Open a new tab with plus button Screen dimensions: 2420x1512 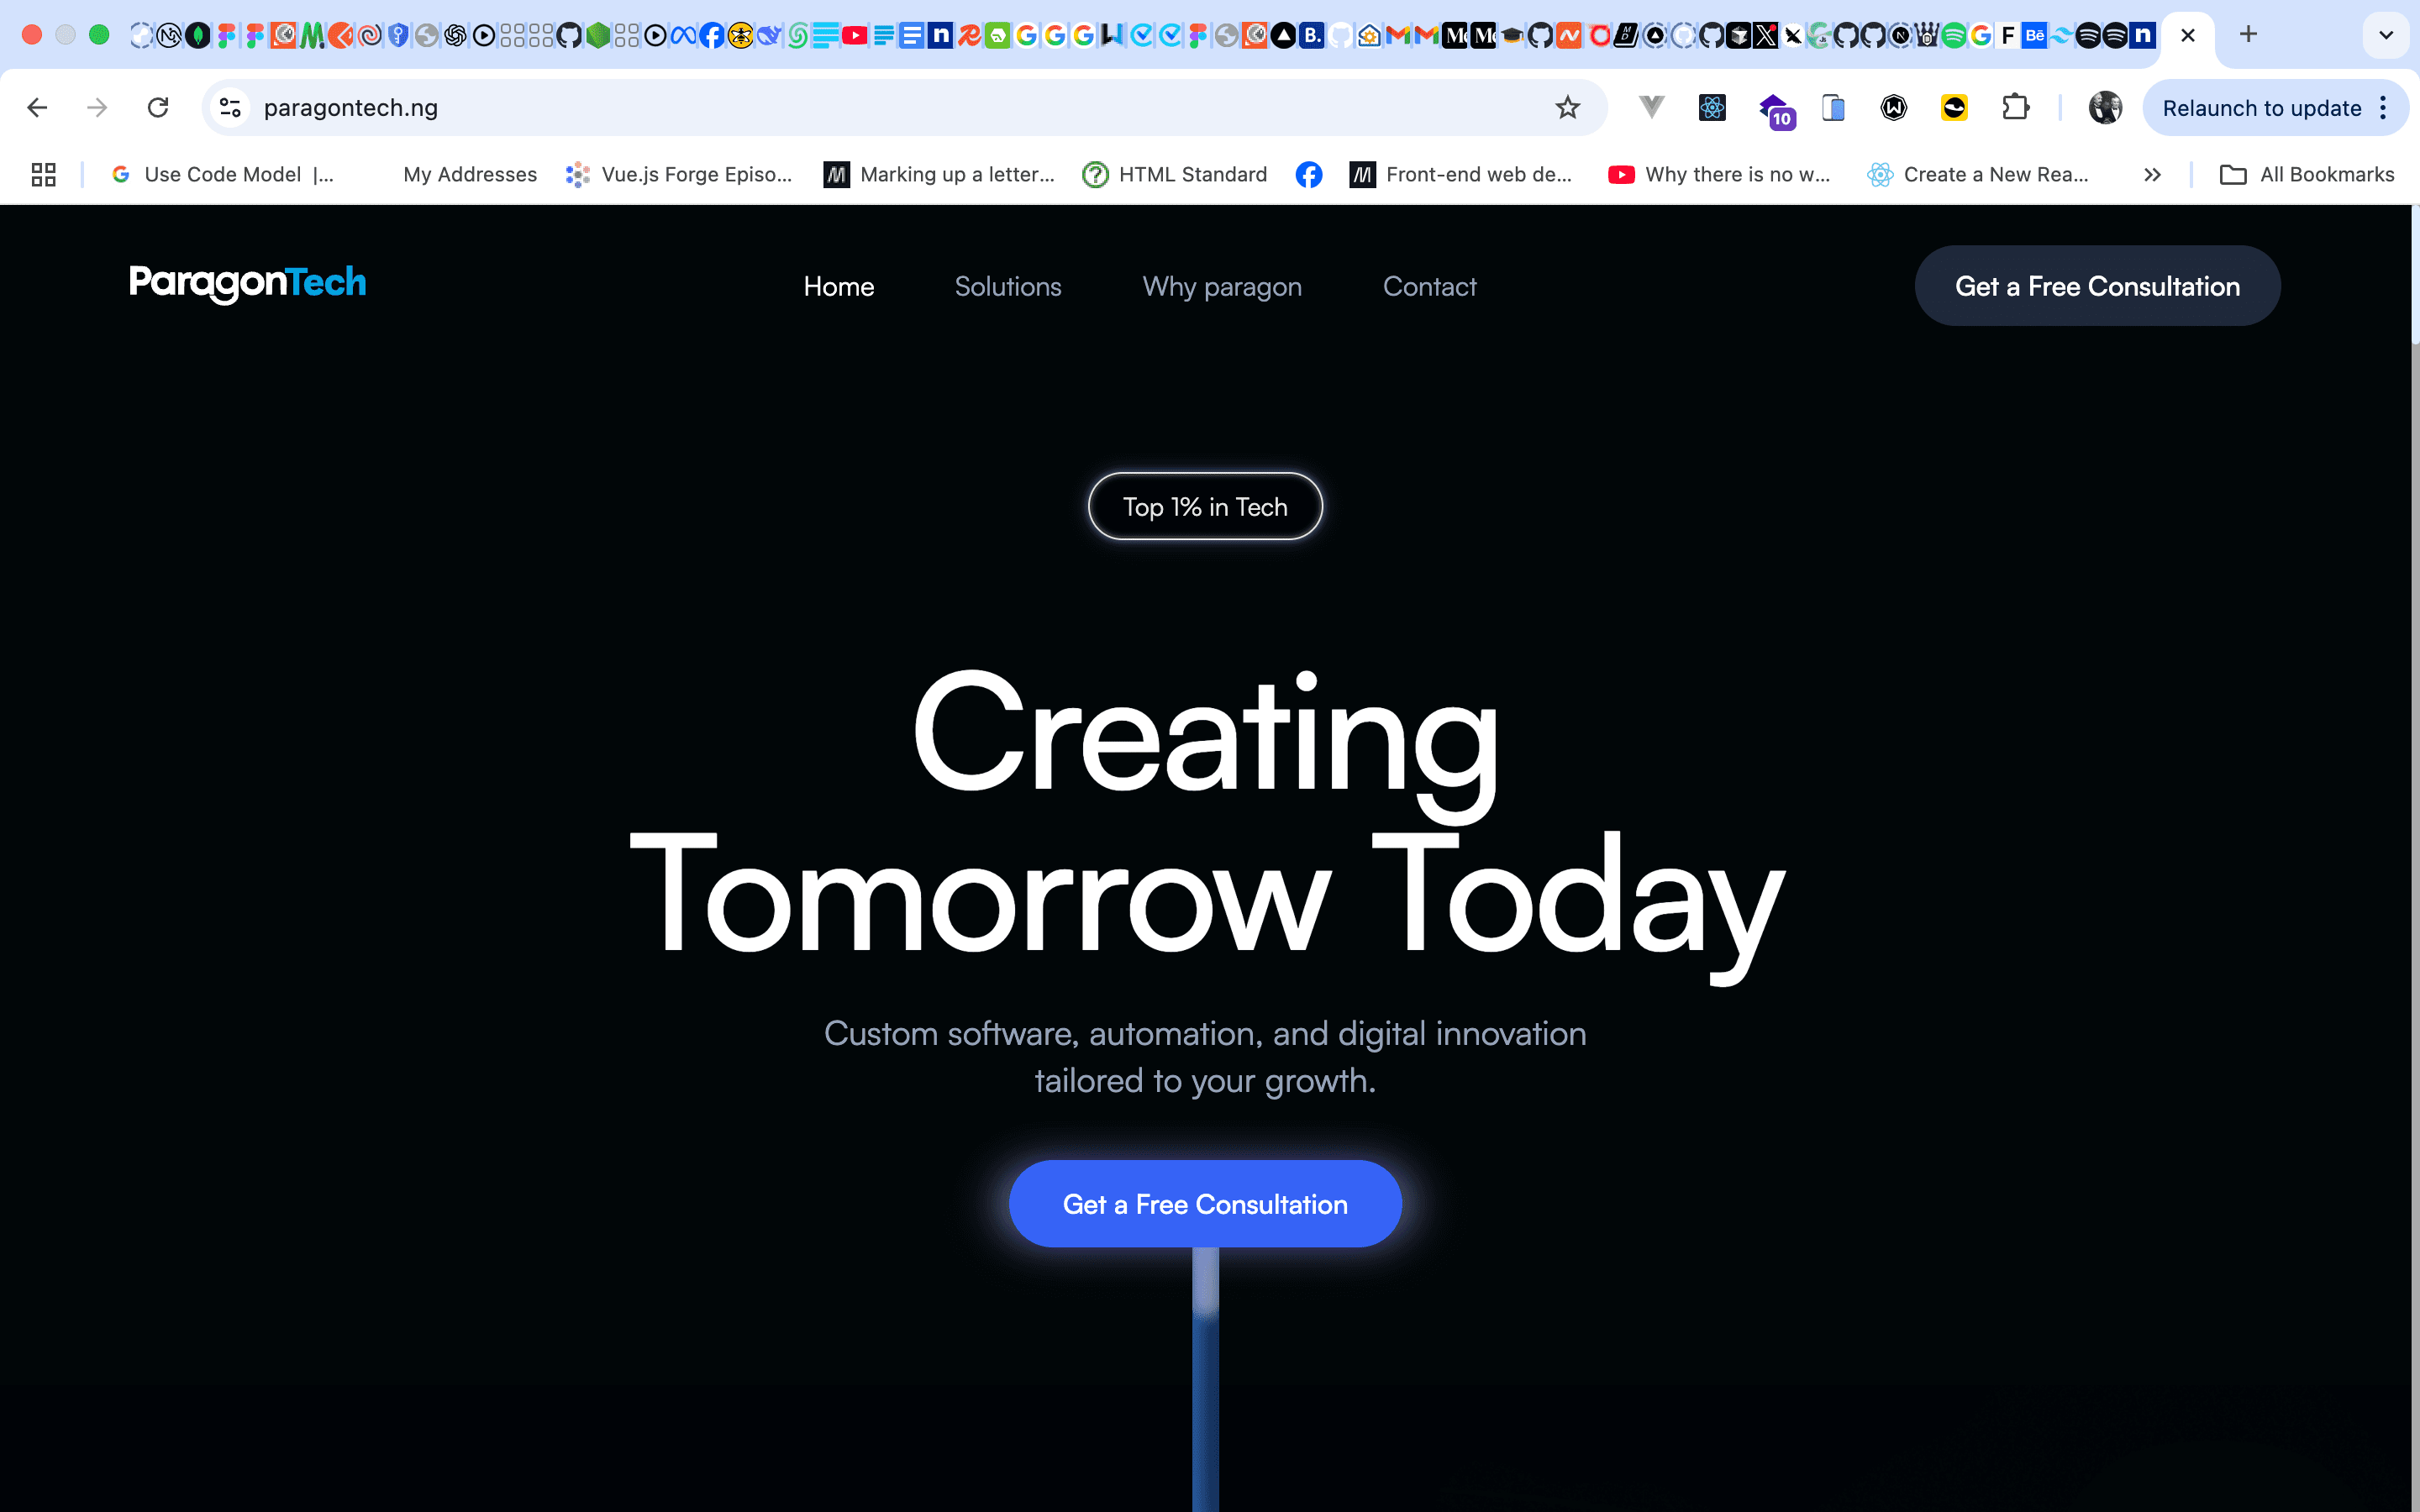click(x=2248, y=35)
